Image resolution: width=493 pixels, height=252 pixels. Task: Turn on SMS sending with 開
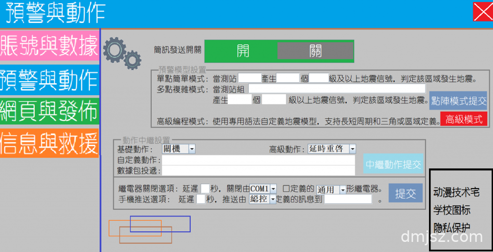coord(242,50)
